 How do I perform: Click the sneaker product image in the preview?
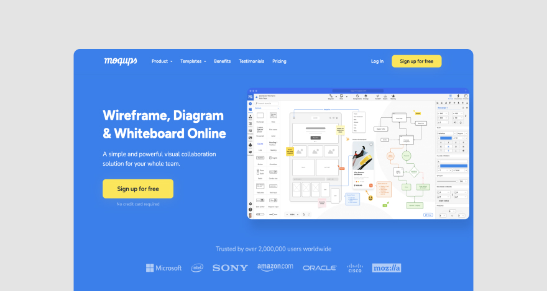click(363, 156)
